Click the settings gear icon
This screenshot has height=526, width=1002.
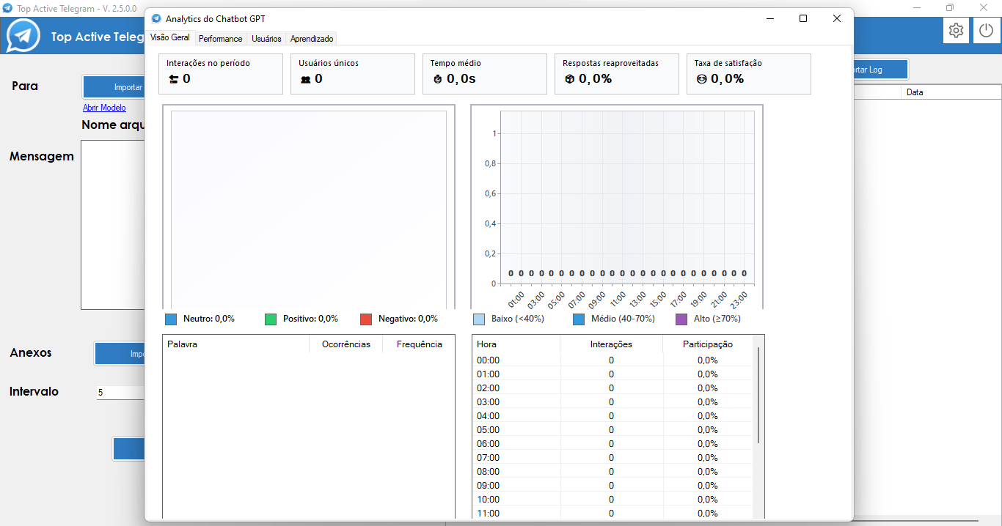[x=956, y=31]
